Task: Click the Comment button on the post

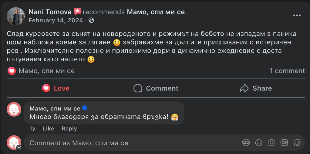Action: click(156, 88)
